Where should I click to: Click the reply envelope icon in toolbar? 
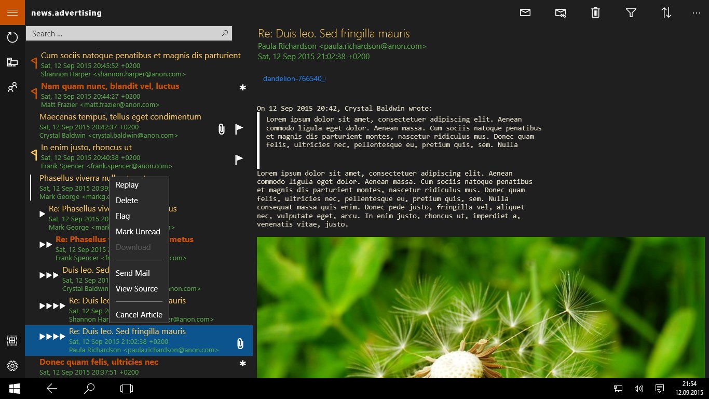tap(560, 12)
